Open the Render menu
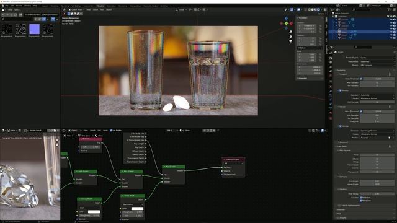Image resolution: width=397 pixels, height=223 pixels. (x=19, y=6)
